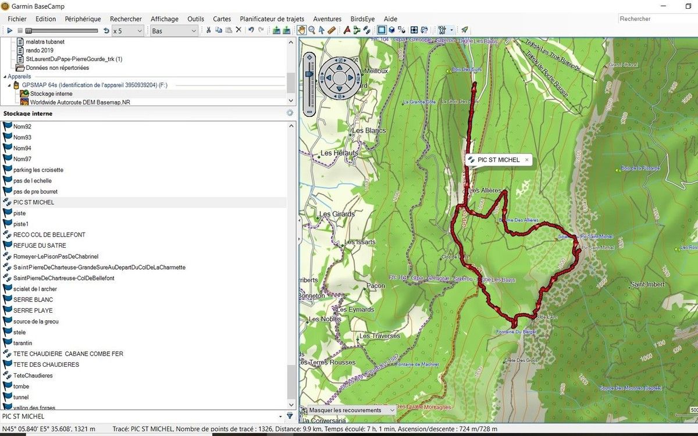Switch to 3D map view

click(x=391, y=30)
